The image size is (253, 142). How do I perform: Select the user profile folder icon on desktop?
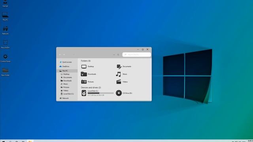click(5, 3)
